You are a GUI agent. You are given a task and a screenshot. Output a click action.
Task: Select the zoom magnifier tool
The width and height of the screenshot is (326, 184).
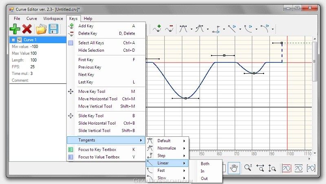coord(248,168)
